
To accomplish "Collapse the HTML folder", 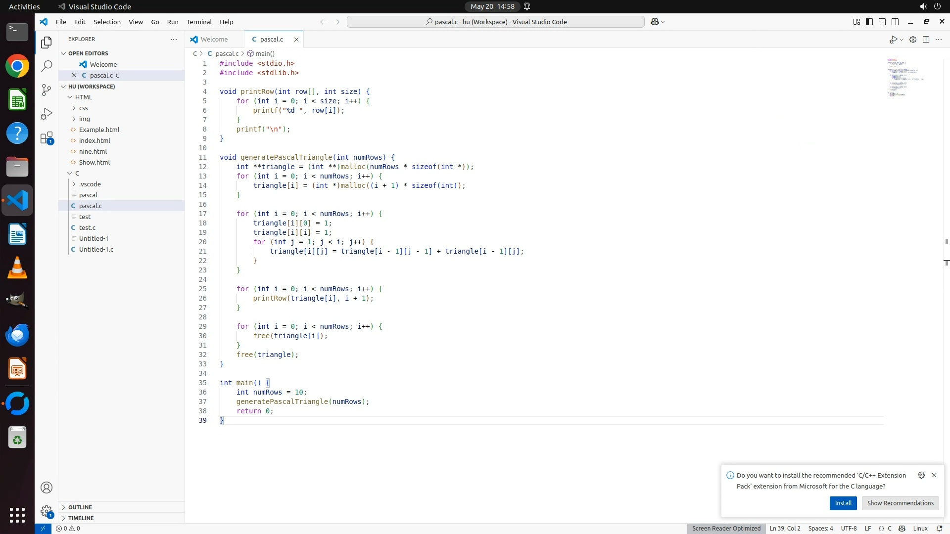I will point(83,97).
